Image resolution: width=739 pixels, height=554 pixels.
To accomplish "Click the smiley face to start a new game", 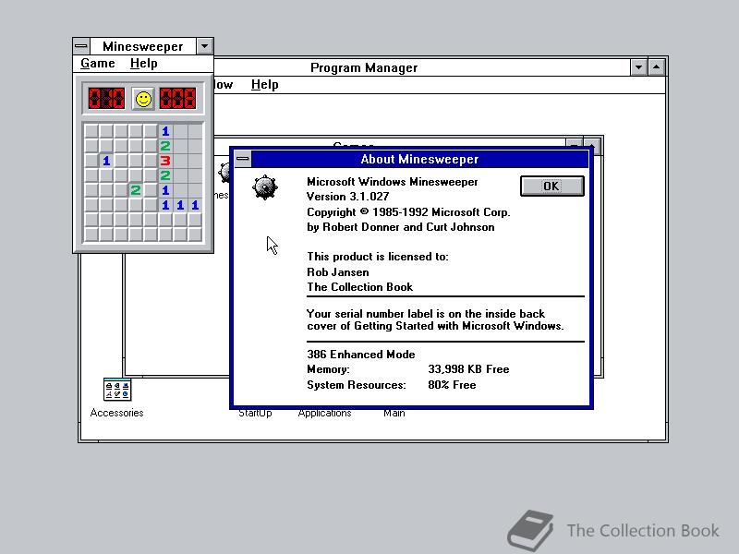I will click(x=144, y=98).
